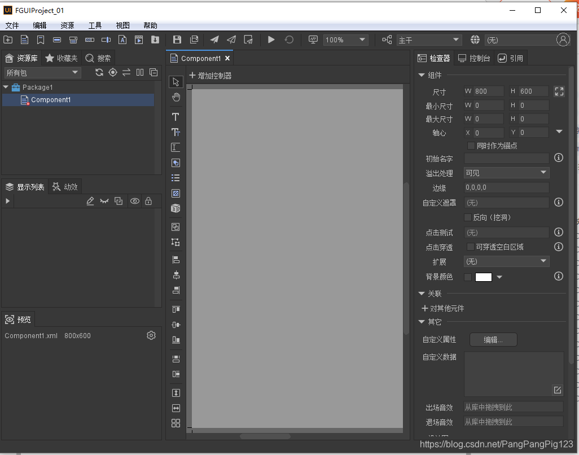Viewport: 579px width, 455px height.
Task: Click the new package icon in toolbar
Action: pyautogui.click(x=8, y=40)
